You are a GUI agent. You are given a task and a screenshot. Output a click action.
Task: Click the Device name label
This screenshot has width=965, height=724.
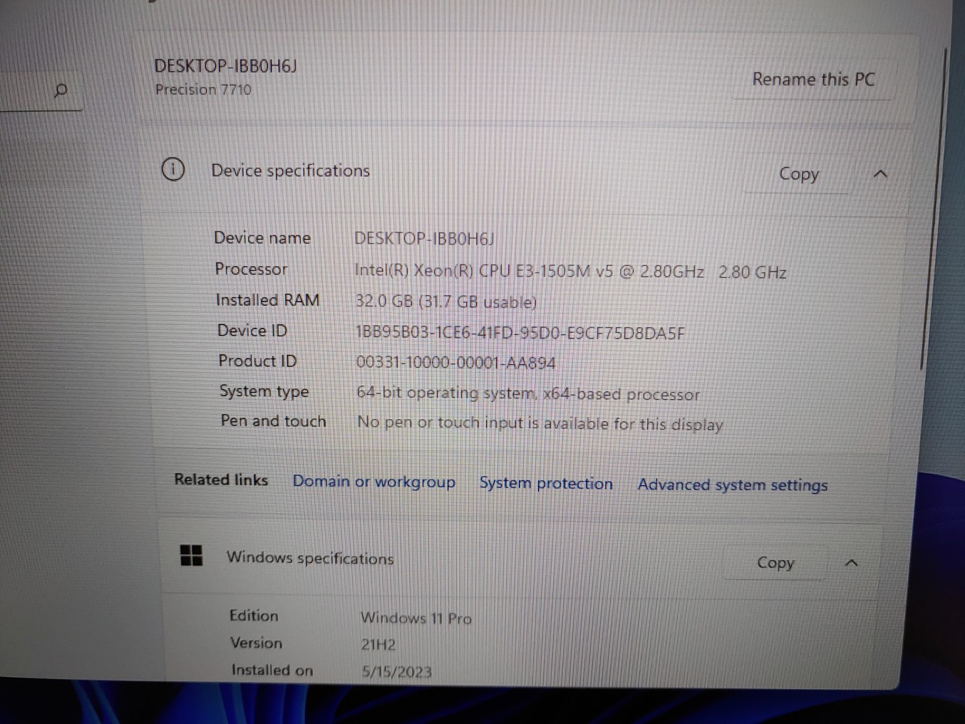tap(263, 238)
